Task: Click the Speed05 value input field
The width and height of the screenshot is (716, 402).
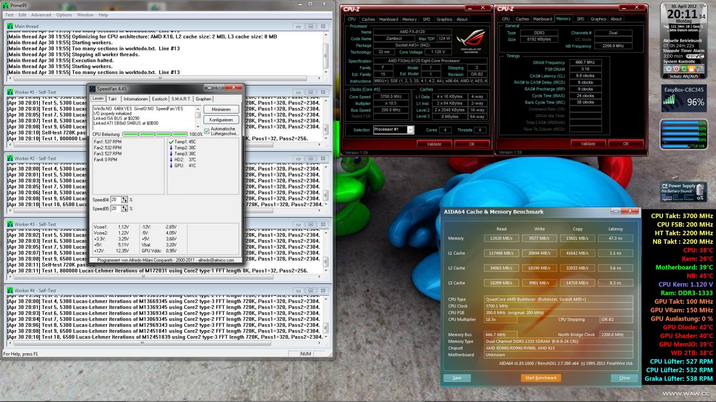Action: coord(116,209)
